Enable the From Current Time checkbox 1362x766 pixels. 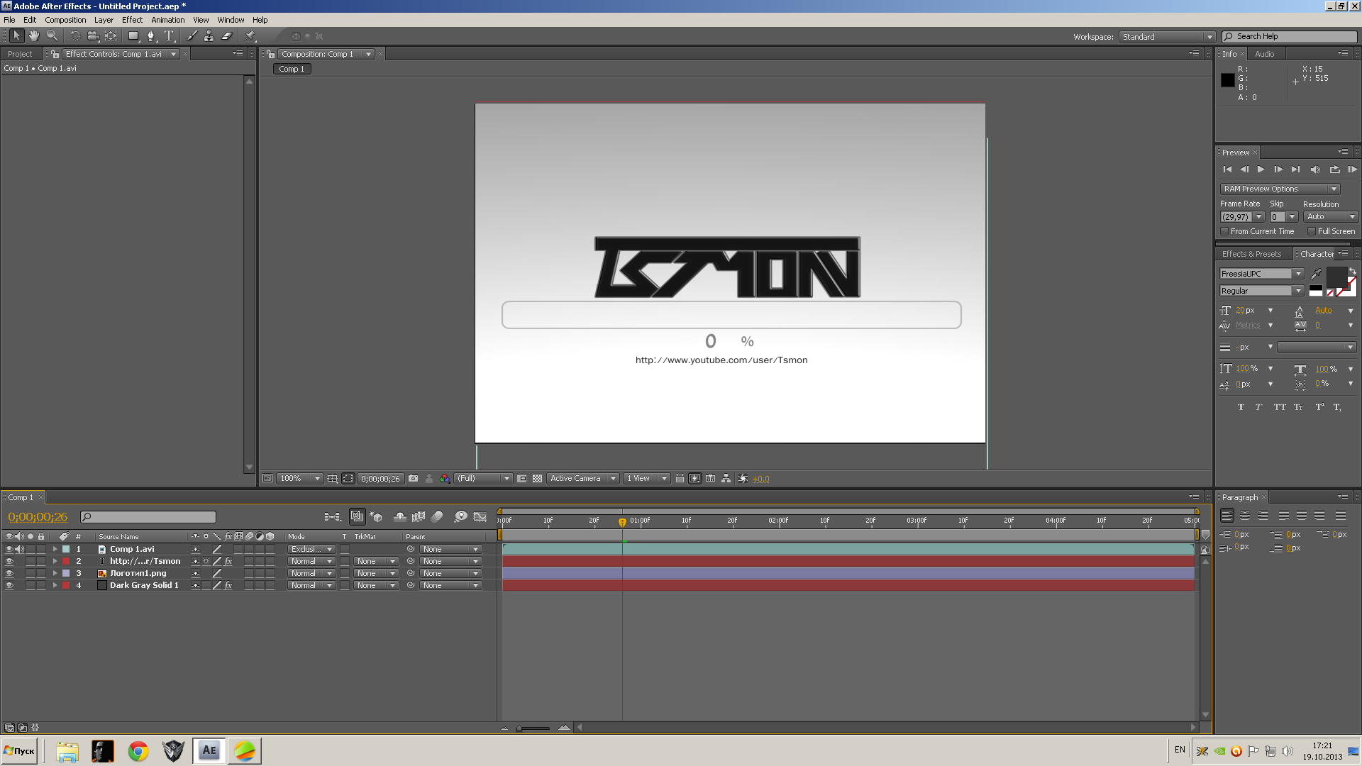pos(1224,232)
